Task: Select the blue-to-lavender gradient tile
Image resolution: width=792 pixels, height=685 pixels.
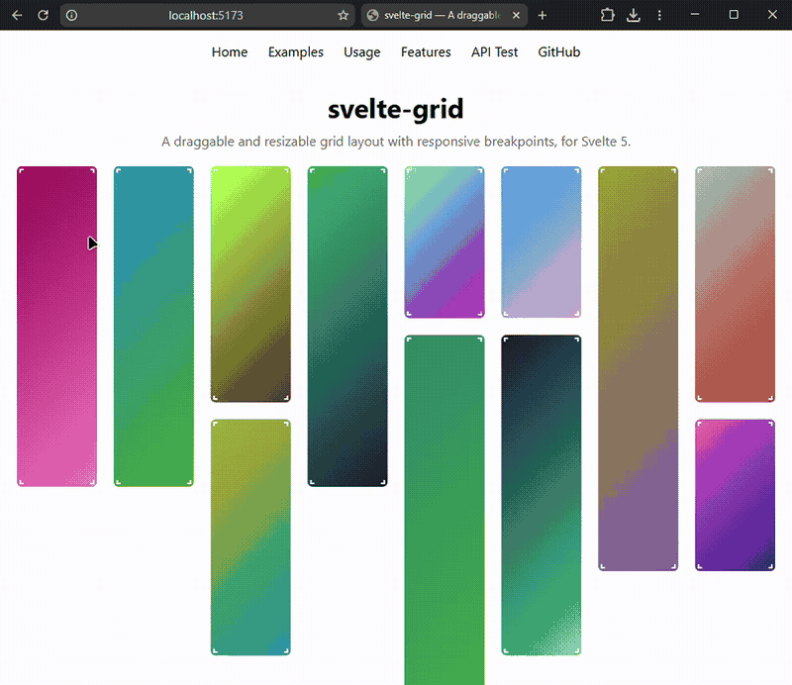Action: pos(542,242)
